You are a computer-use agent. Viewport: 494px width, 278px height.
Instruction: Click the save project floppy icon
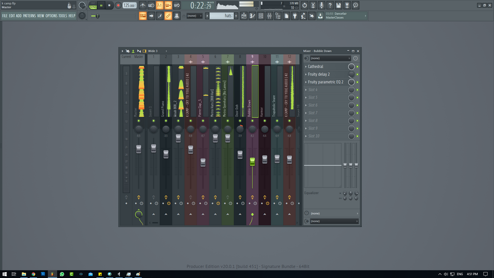(338, 5)
